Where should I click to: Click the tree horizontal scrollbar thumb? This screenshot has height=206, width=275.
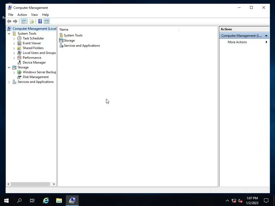tap(30, 184)
